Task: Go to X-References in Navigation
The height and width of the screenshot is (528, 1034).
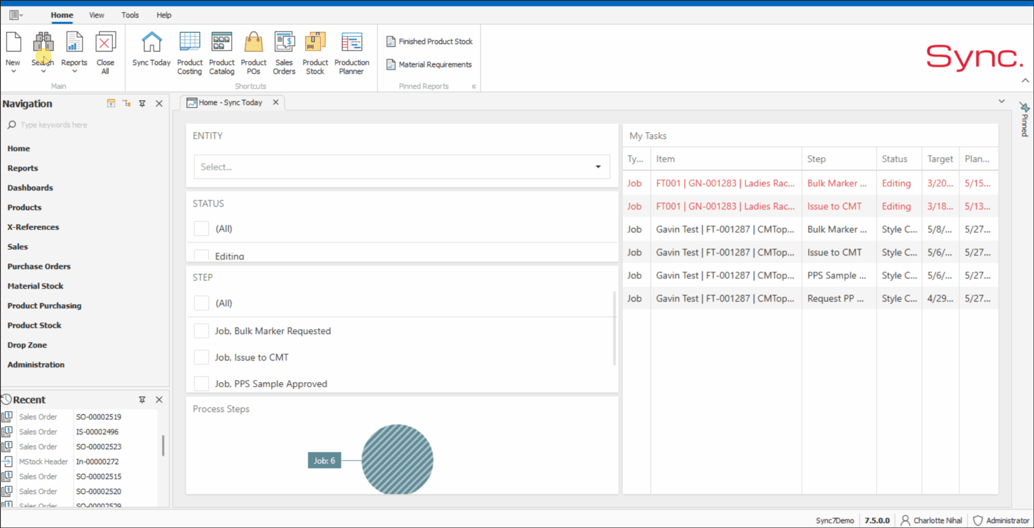Action: [33, 227]
